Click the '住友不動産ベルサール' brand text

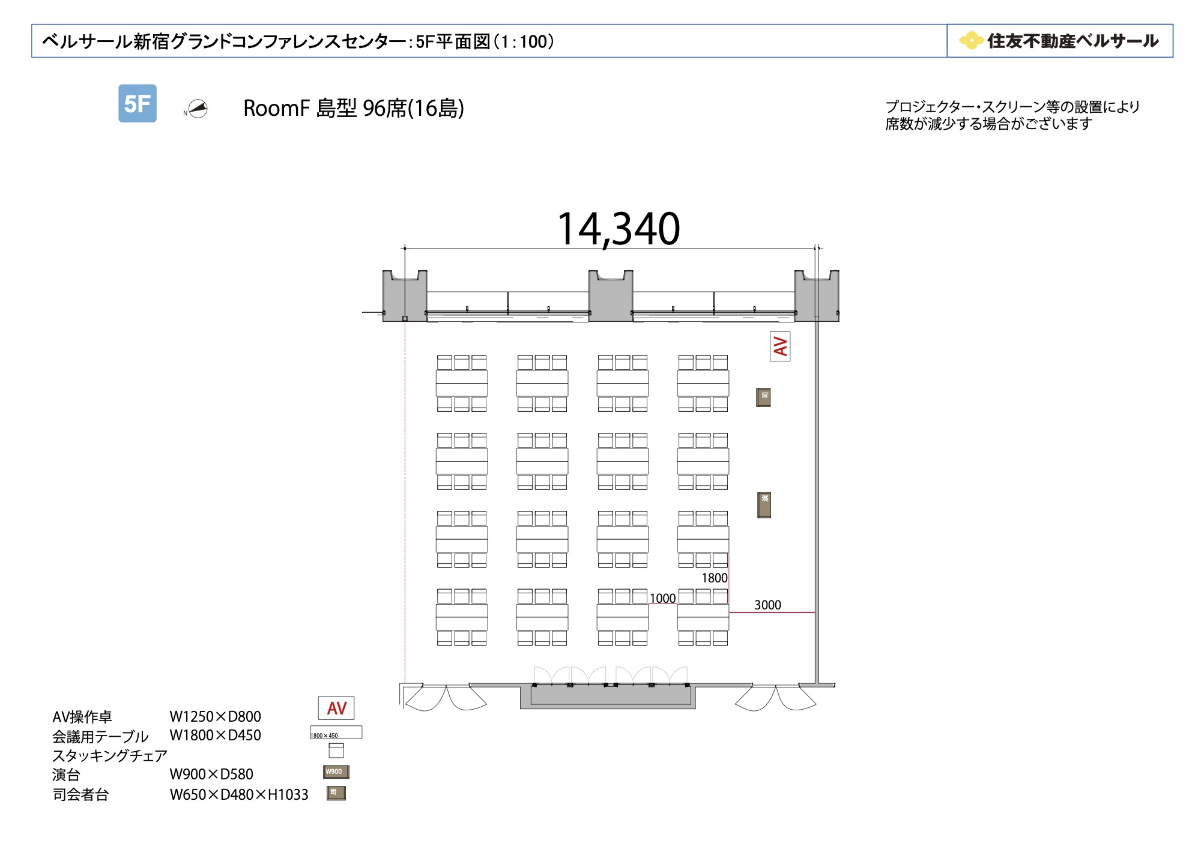pyautogui.click(x=1072, y=41)
